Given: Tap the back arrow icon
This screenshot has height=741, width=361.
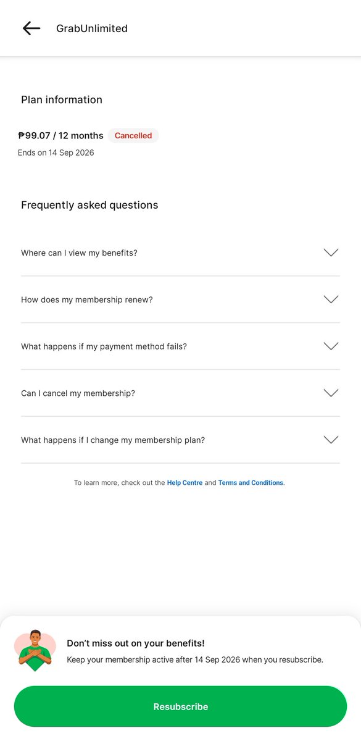Looking at the screenshot, I should click(x=31, y=28).
